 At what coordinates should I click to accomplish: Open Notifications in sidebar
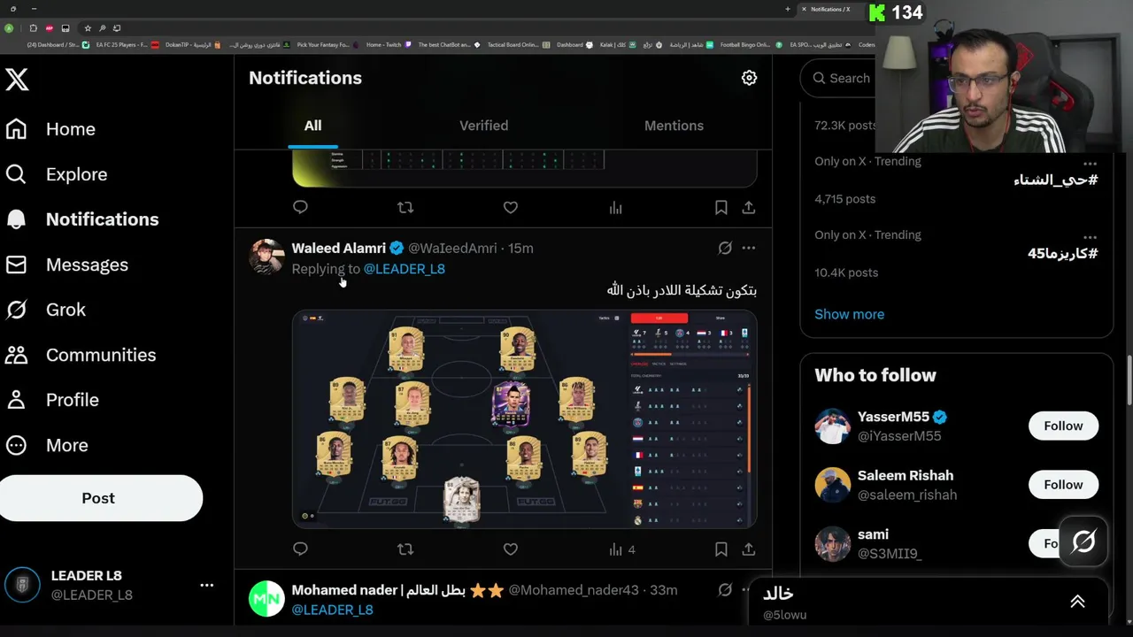click(x=81, y=219)
